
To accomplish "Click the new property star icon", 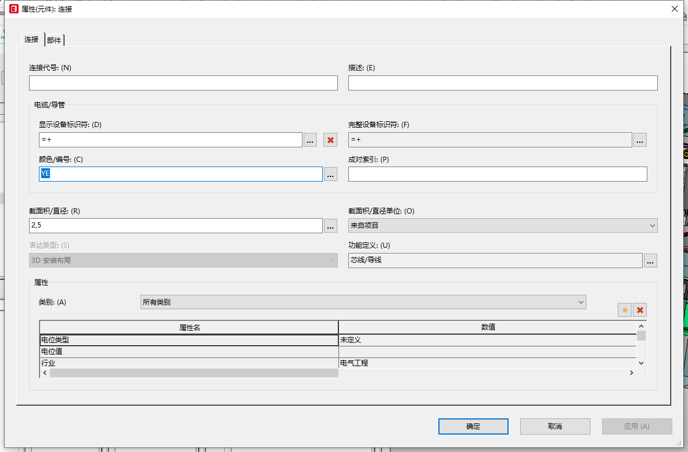I will coord(625,310).
